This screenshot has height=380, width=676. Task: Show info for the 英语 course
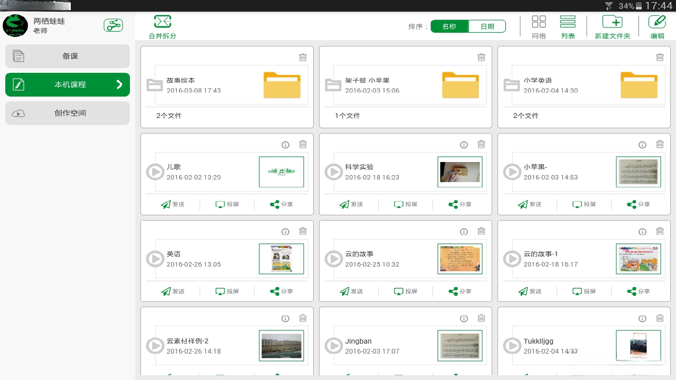pyautogui.click(x=286, y=232)
